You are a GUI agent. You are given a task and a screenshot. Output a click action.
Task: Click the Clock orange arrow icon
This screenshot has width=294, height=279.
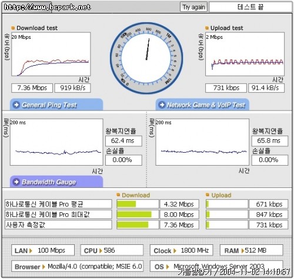(x=175, y=251)
